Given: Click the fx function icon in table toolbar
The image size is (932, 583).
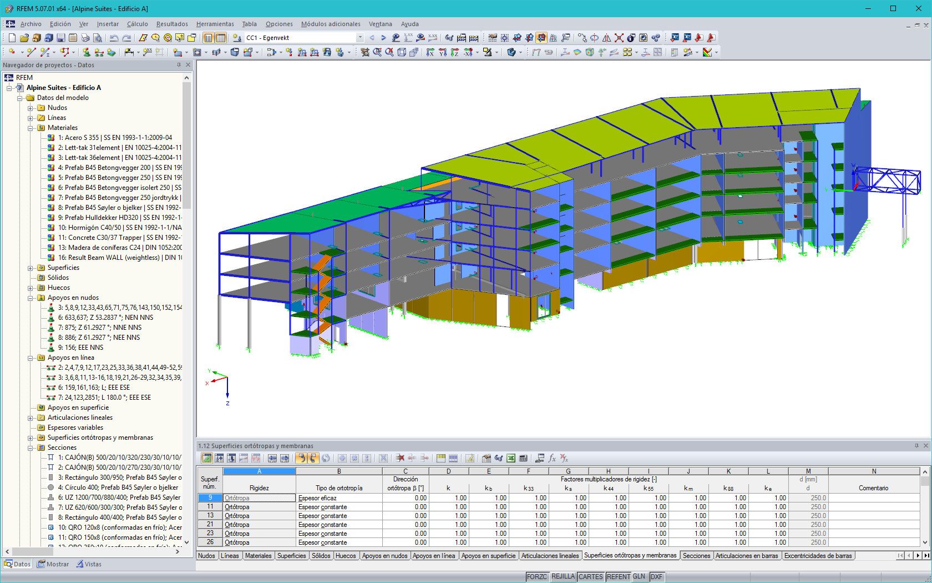Looking at the screenshot, I should pyautogui.click(x=553, y=459).
